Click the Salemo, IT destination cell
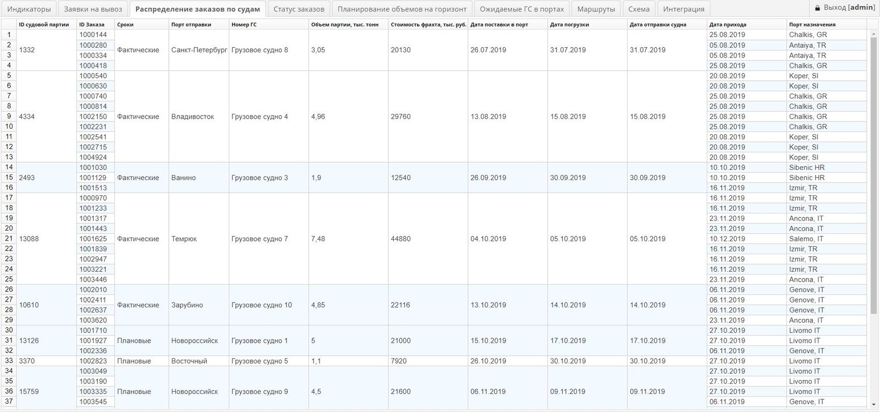 click(827, 239)
